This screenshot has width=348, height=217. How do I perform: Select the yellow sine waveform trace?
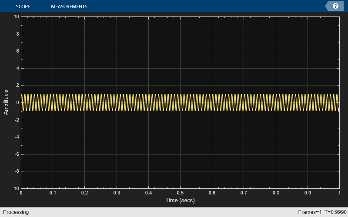[x=180, y=102]
